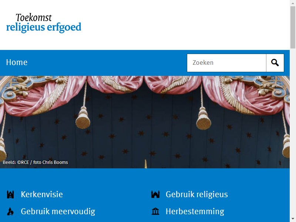Viewport: 296px width, 222px height.
Task: Open the Kerkenvisie link
Action: (42, 195)
